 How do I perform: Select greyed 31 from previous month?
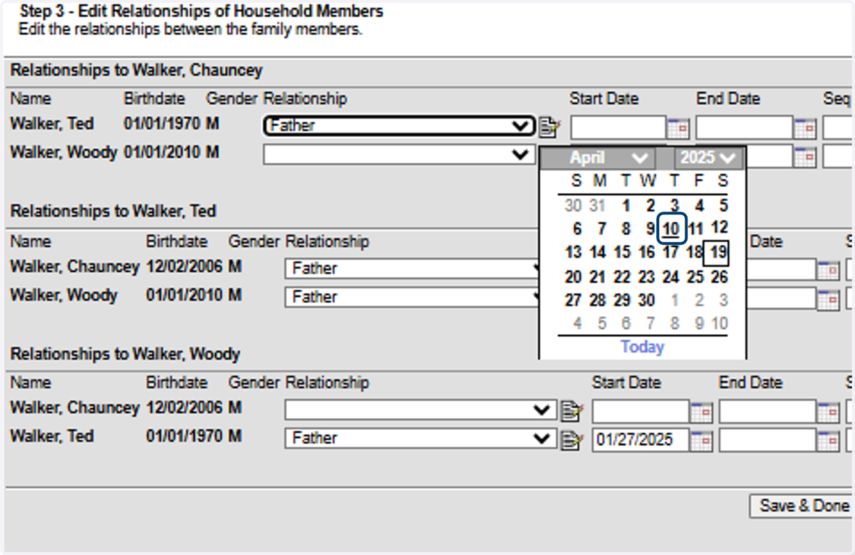[598, 206]
